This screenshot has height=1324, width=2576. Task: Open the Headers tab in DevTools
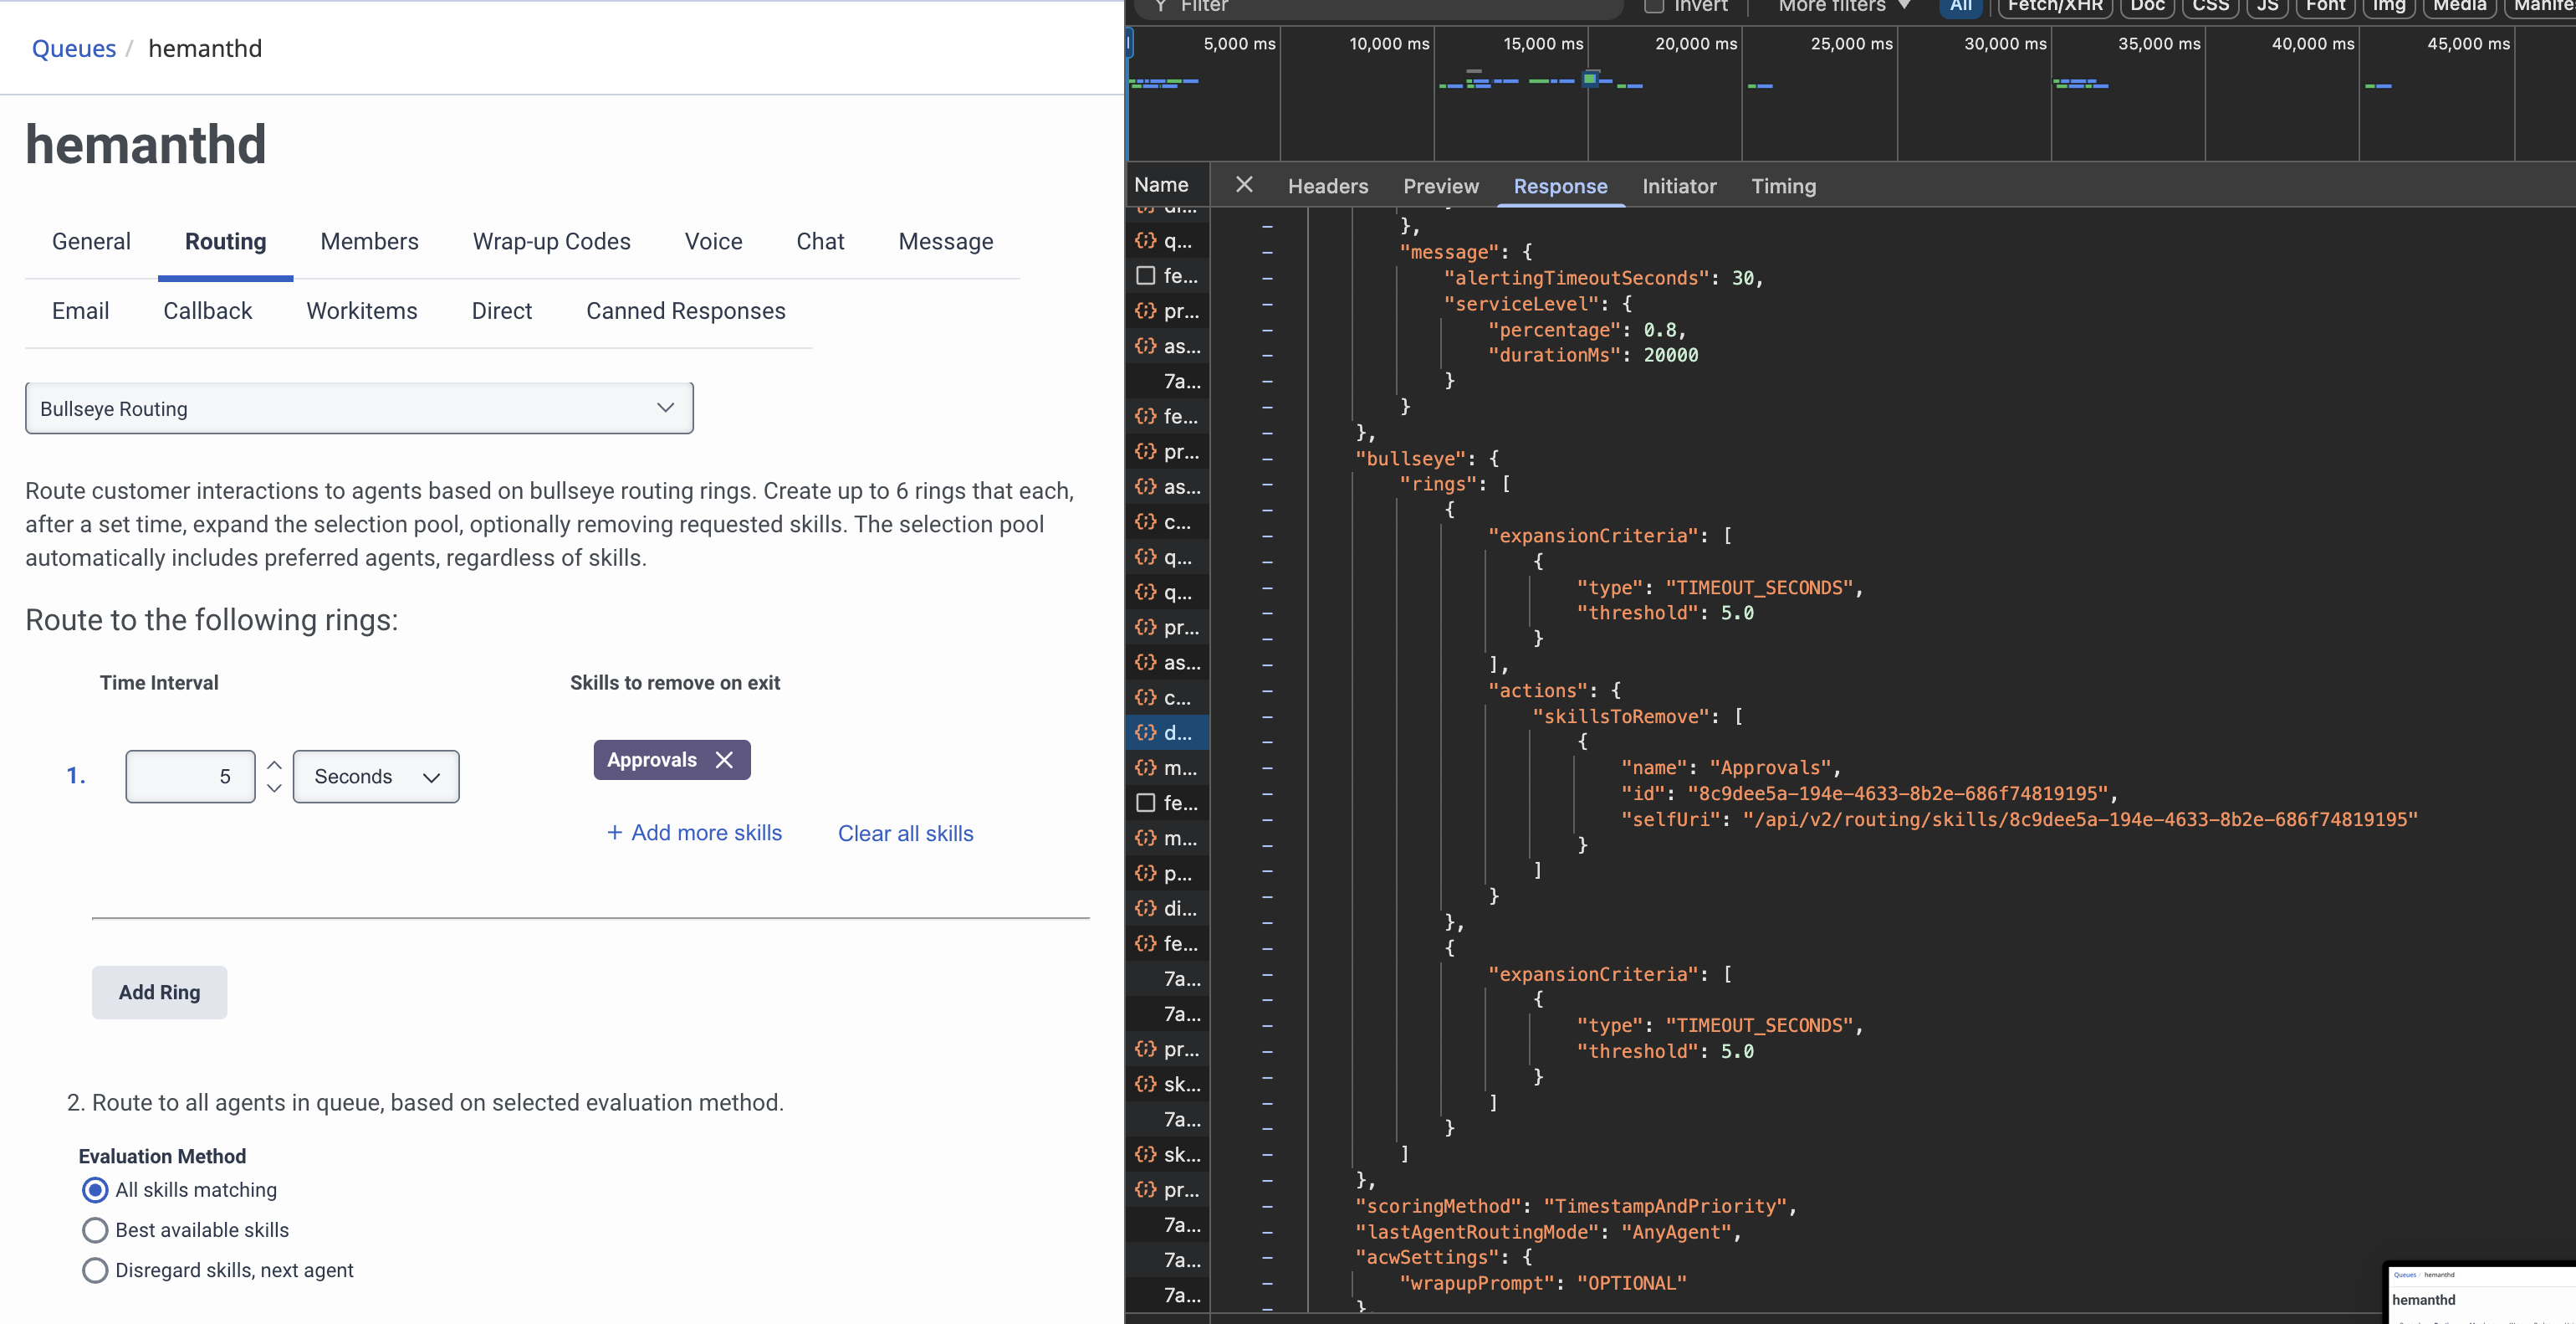tap(1327, 186)
